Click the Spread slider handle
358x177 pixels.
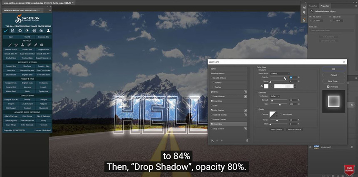(272, 101)
